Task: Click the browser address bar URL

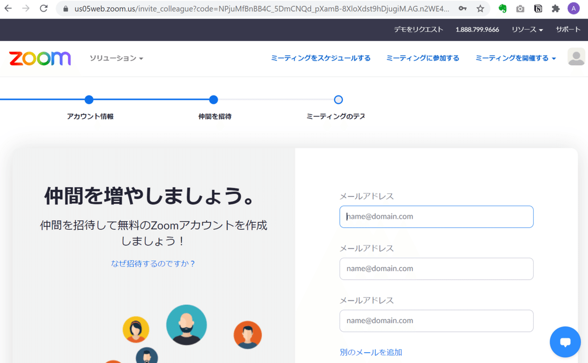Action: [262, 8]
